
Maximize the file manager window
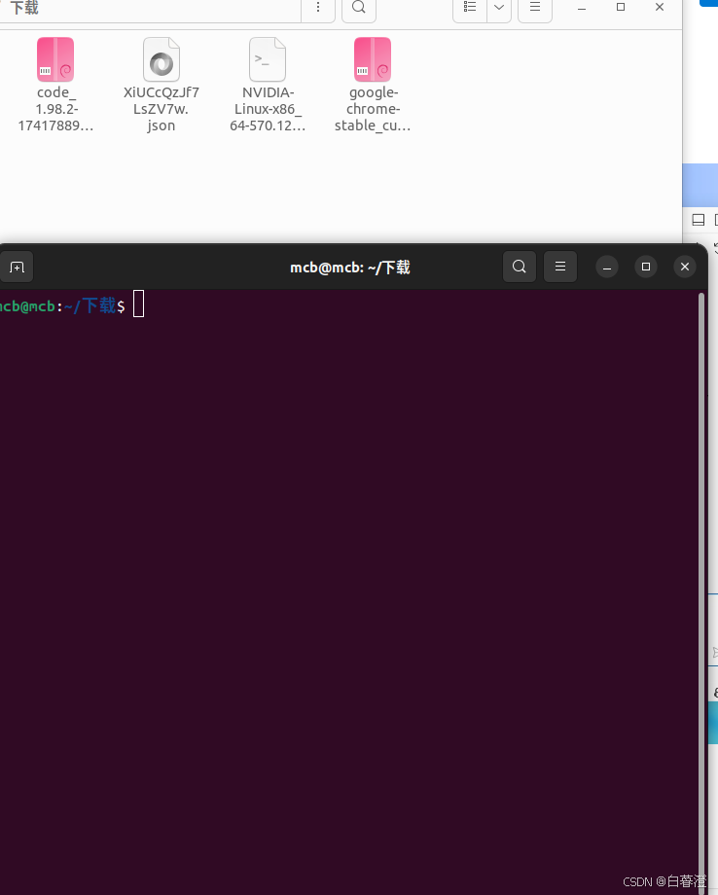click(621, 8)
